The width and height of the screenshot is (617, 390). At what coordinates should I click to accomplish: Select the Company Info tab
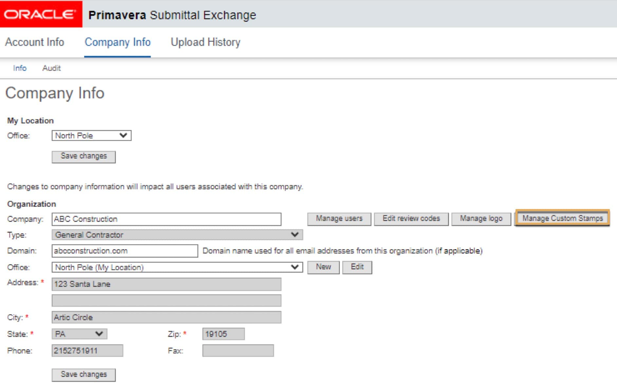(118, 42)
